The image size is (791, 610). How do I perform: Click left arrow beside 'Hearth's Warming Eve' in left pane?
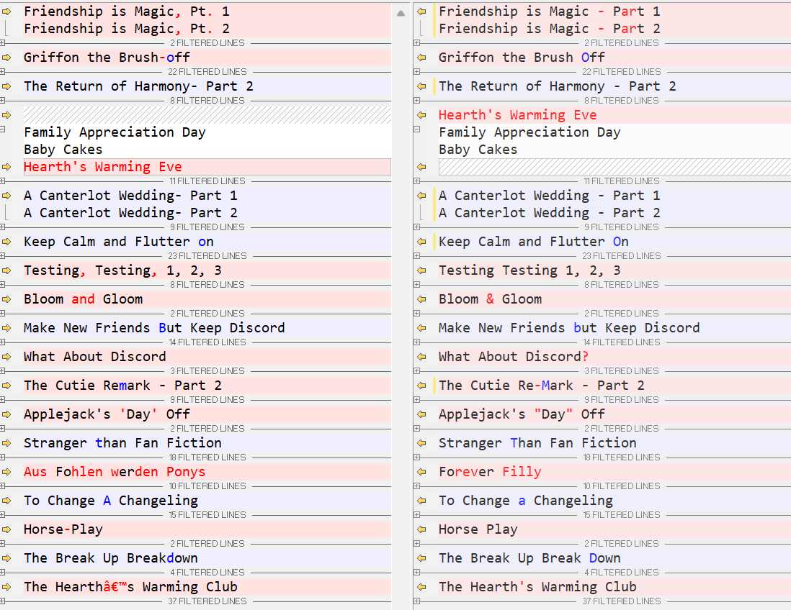(x=6, y=167)
